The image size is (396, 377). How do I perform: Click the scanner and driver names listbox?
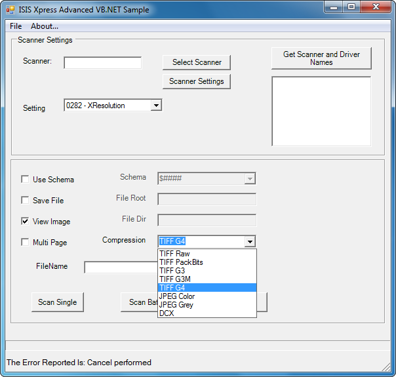321,111
